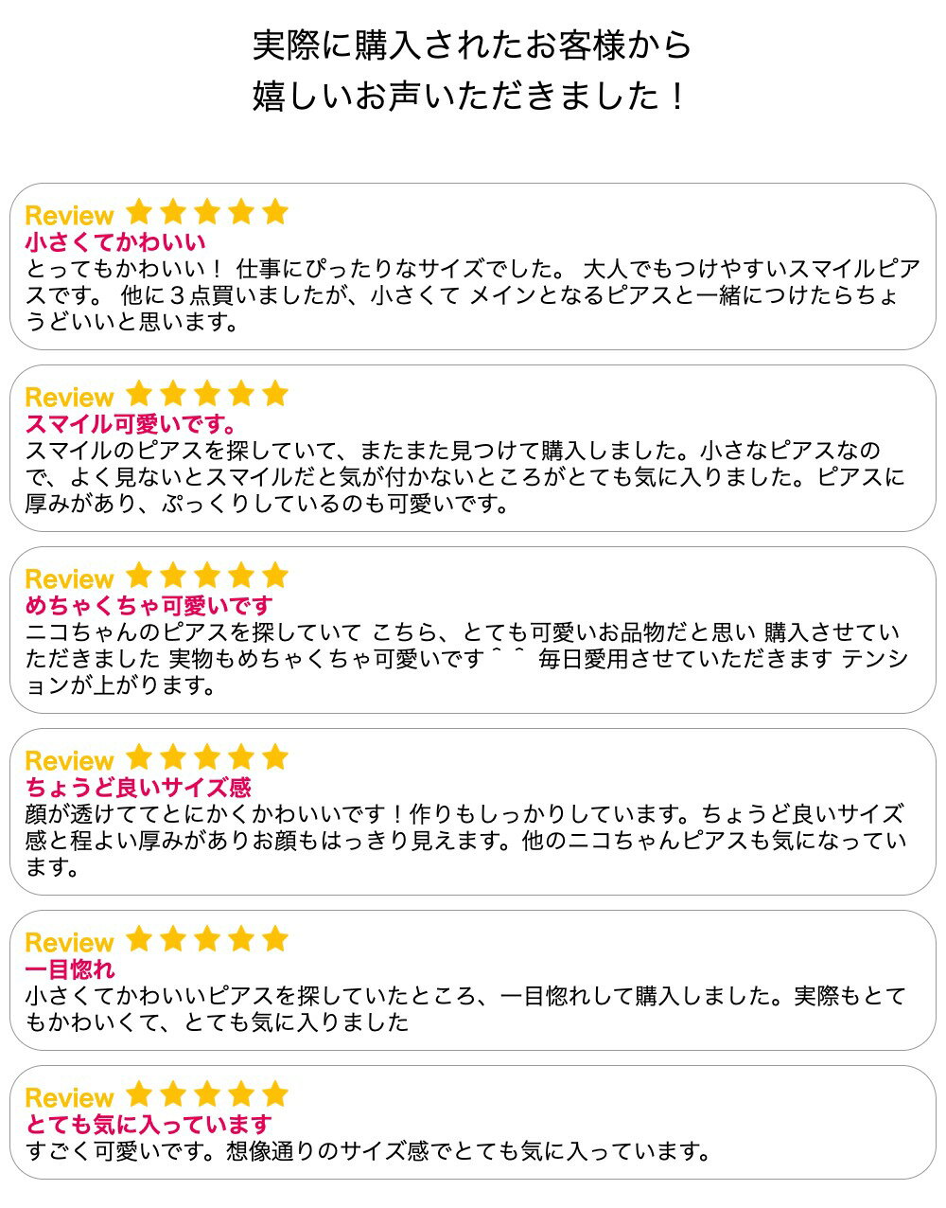Click review body starting with ニコちゃんのピアスを探していて
Screen dimensions: 946x1208
click(464, 659)
